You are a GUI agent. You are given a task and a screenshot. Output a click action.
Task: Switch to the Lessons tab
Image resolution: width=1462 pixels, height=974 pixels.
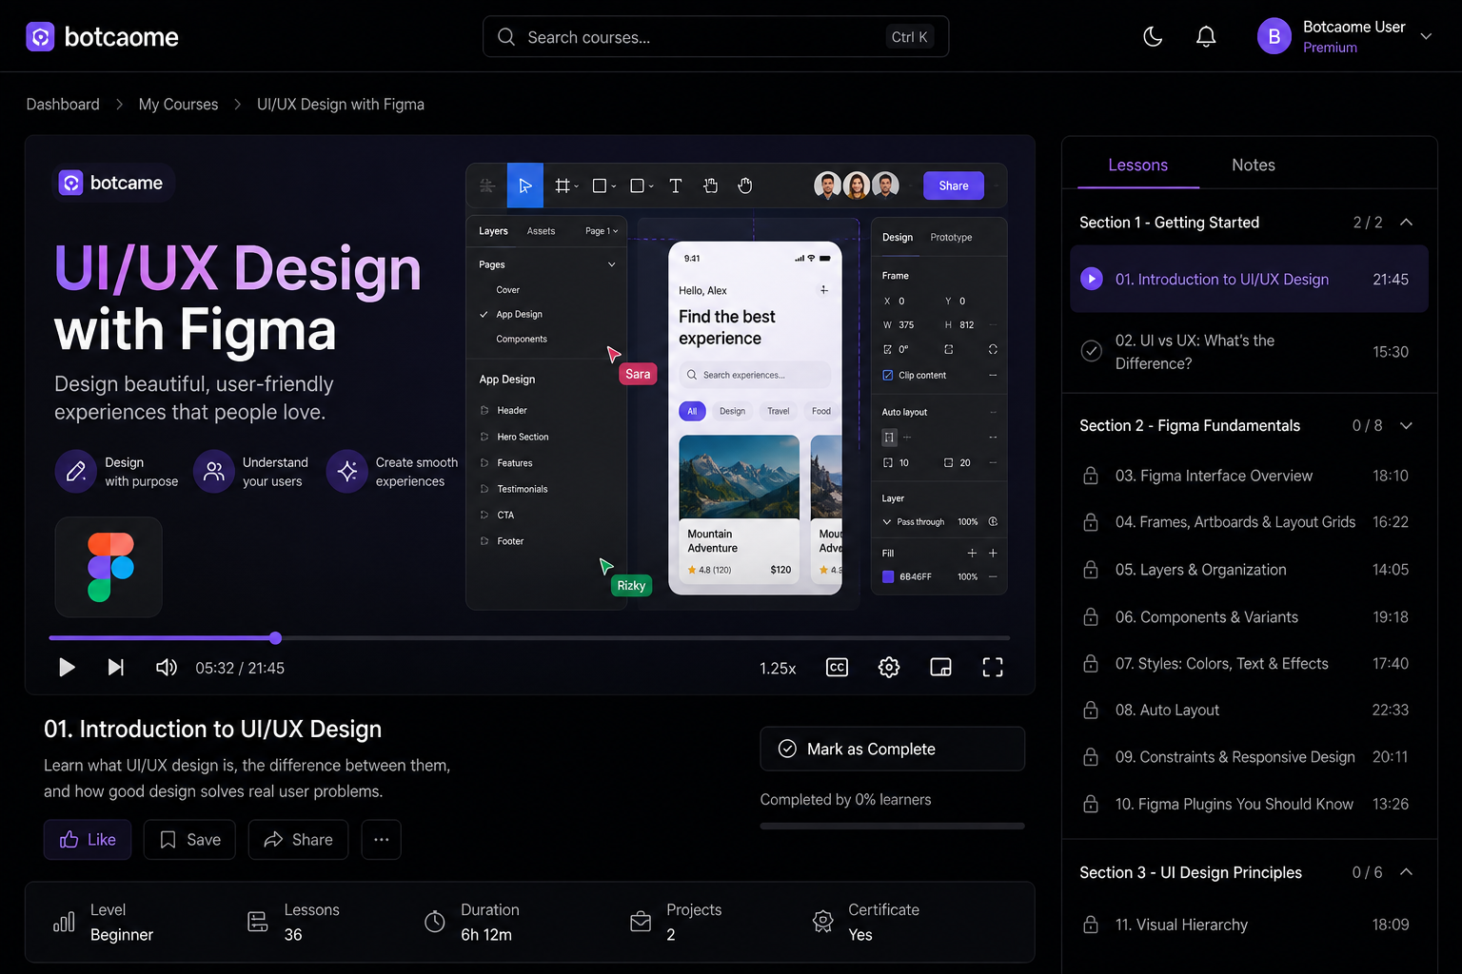click(1137, 166)
